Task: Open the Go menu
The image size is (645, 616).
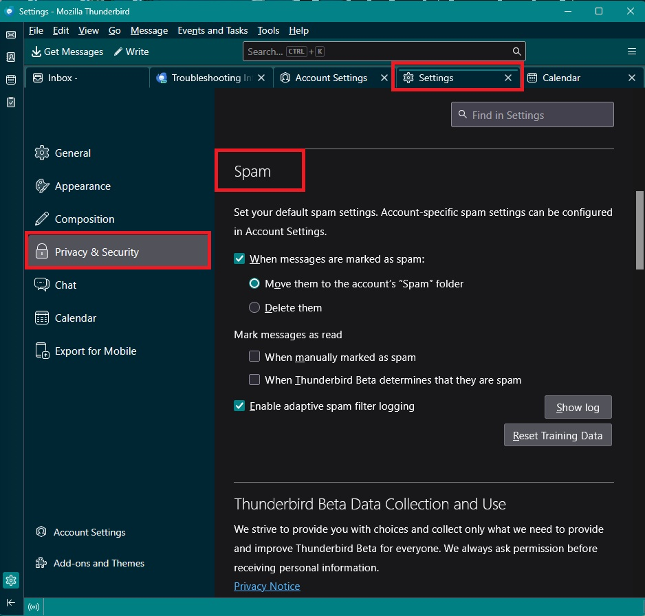Action: click(114, 30)
